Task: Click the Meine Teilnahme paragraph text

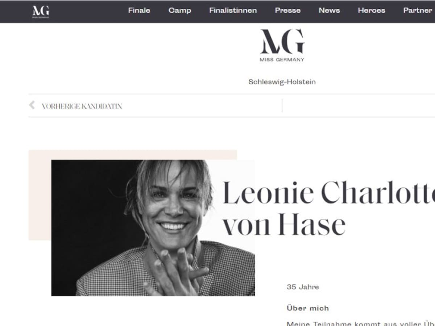Action: coord(361,323)
